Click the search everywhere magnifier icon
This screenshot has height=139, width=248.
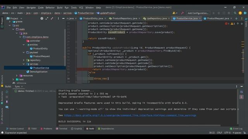[235, 13]
